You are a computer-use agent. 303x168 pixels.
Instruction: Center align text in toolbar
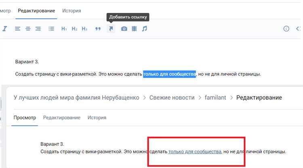28,29
